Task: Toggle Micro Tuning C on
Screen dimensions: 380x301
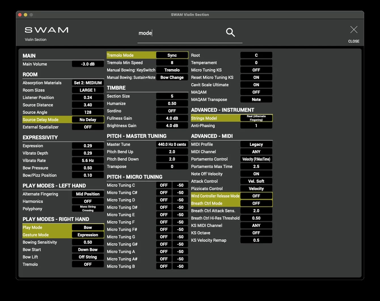Action: click(x=164, y=185)
